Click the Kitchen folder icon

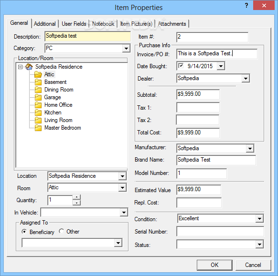pyautogui.click(x=38, y=112)
